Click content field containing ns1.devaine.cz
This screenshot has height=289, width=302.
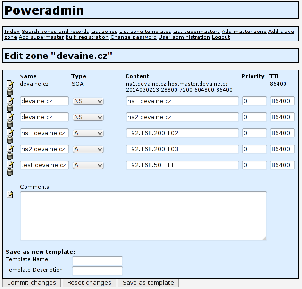click(183, 101)
